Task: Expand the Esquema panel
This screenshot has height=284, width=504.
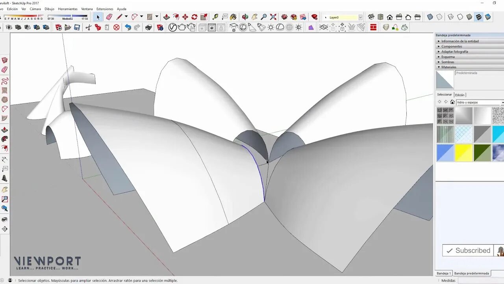Action: pos(469,56)
